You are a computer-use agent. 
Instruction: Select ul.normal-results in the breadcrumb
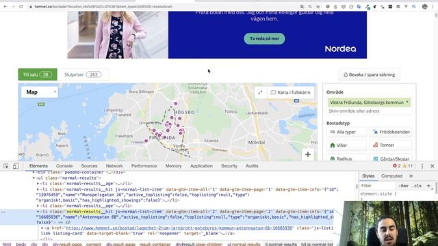pyautogui.click(x=244, y=244)
